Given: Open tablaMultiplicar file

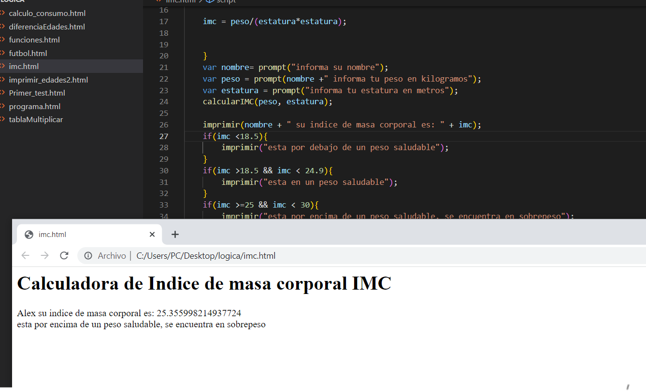Looking at the screenshot, I should (36, 120).
